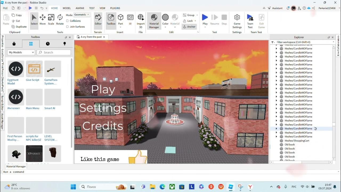Expand the Group dropdown arrow
This screenshot has width=341, height=192.
pyautogui.click(x=197, y=15)
